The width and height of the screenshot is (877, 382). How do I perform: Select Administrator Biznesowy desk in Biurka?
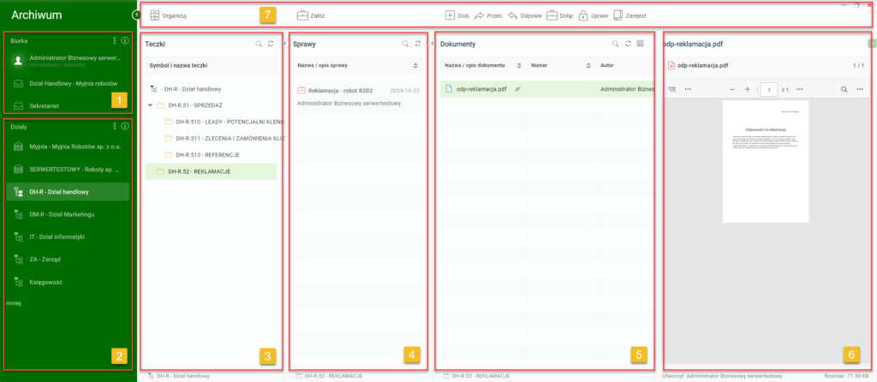[68, 61]
